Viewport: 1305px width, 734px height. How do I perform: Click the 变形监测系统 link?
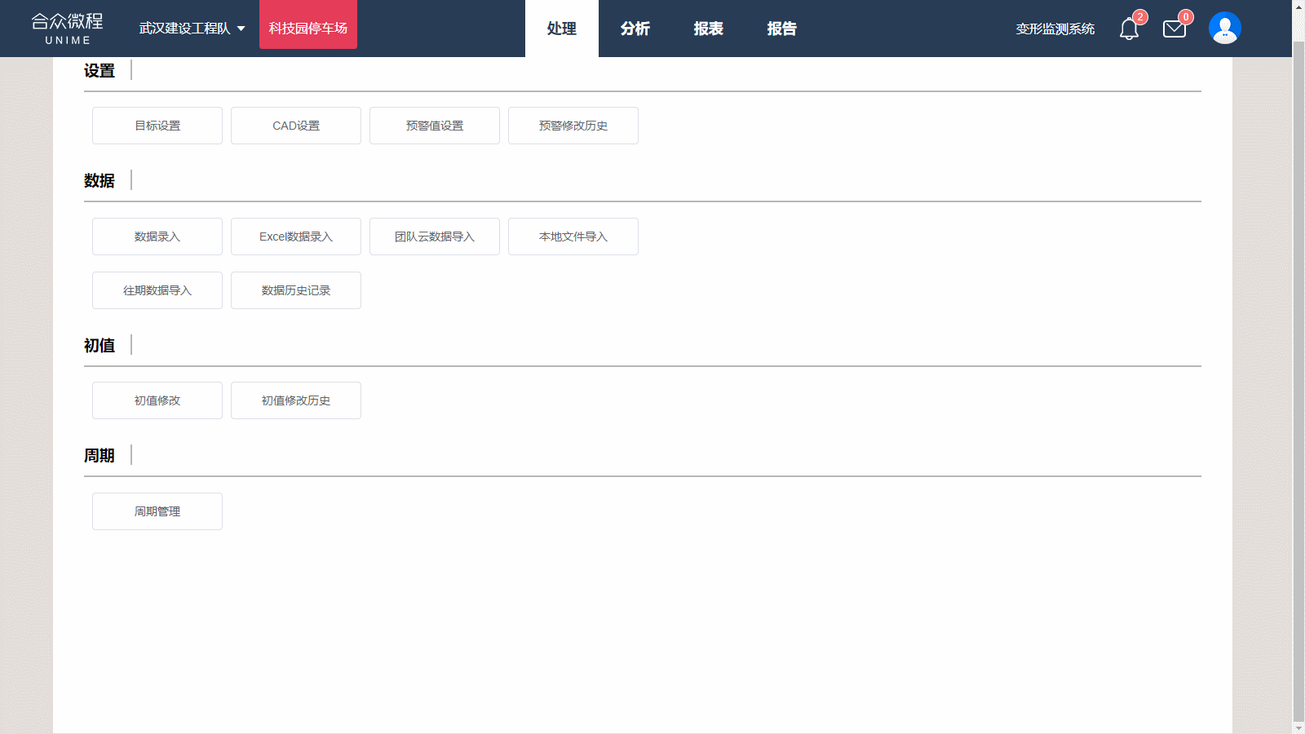[1055, 29]
